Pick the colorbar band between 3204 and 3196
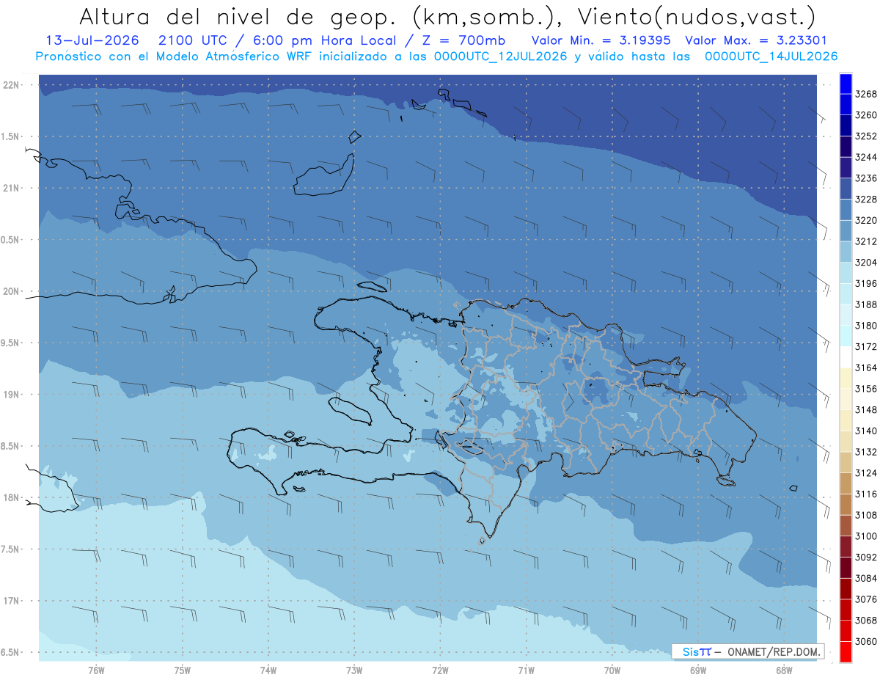Viewport: 880px width, 680px height. (x=846, y=273)
